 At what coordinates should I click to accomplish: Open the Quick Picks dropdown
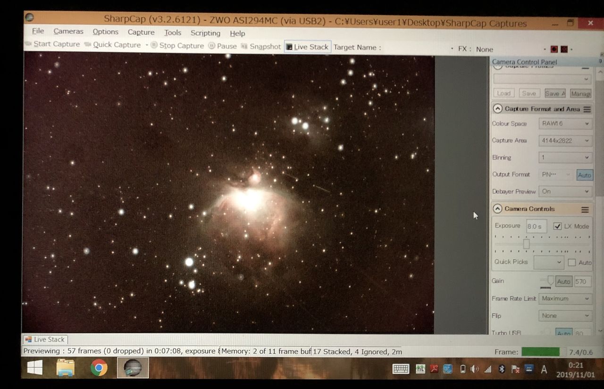coord(549,262)
